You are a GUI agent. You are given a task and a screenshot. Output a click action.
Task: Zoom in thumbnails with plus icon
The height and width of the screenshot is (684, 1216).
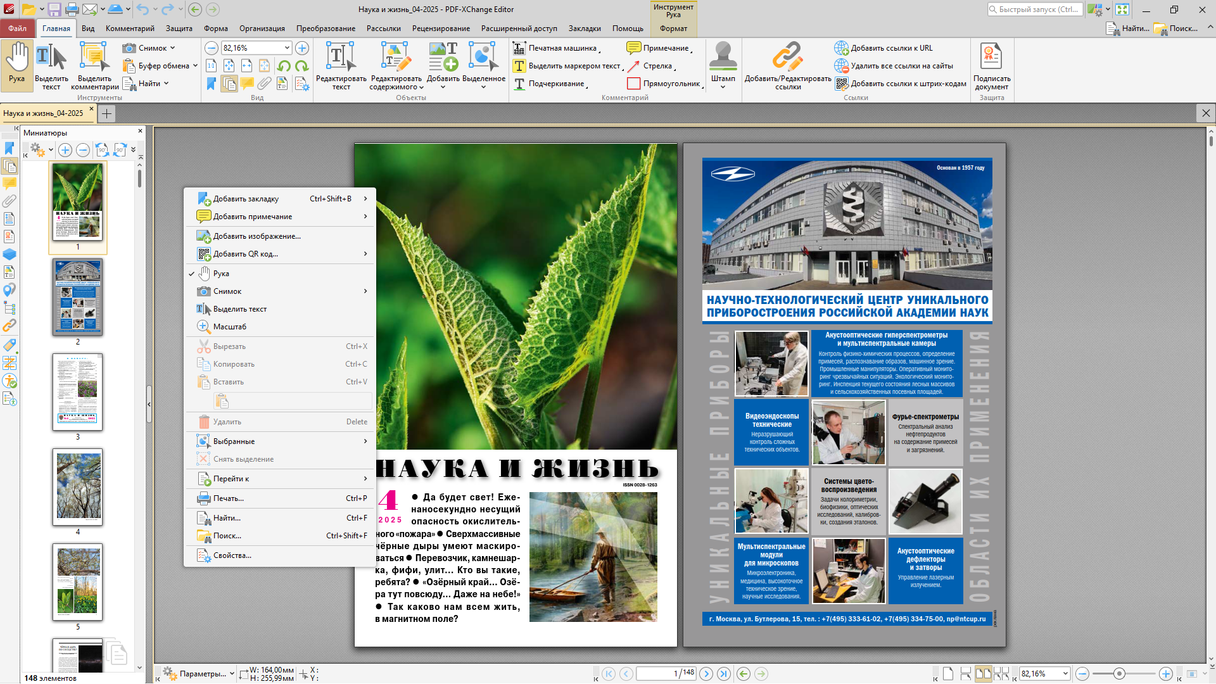coord(65,150)
